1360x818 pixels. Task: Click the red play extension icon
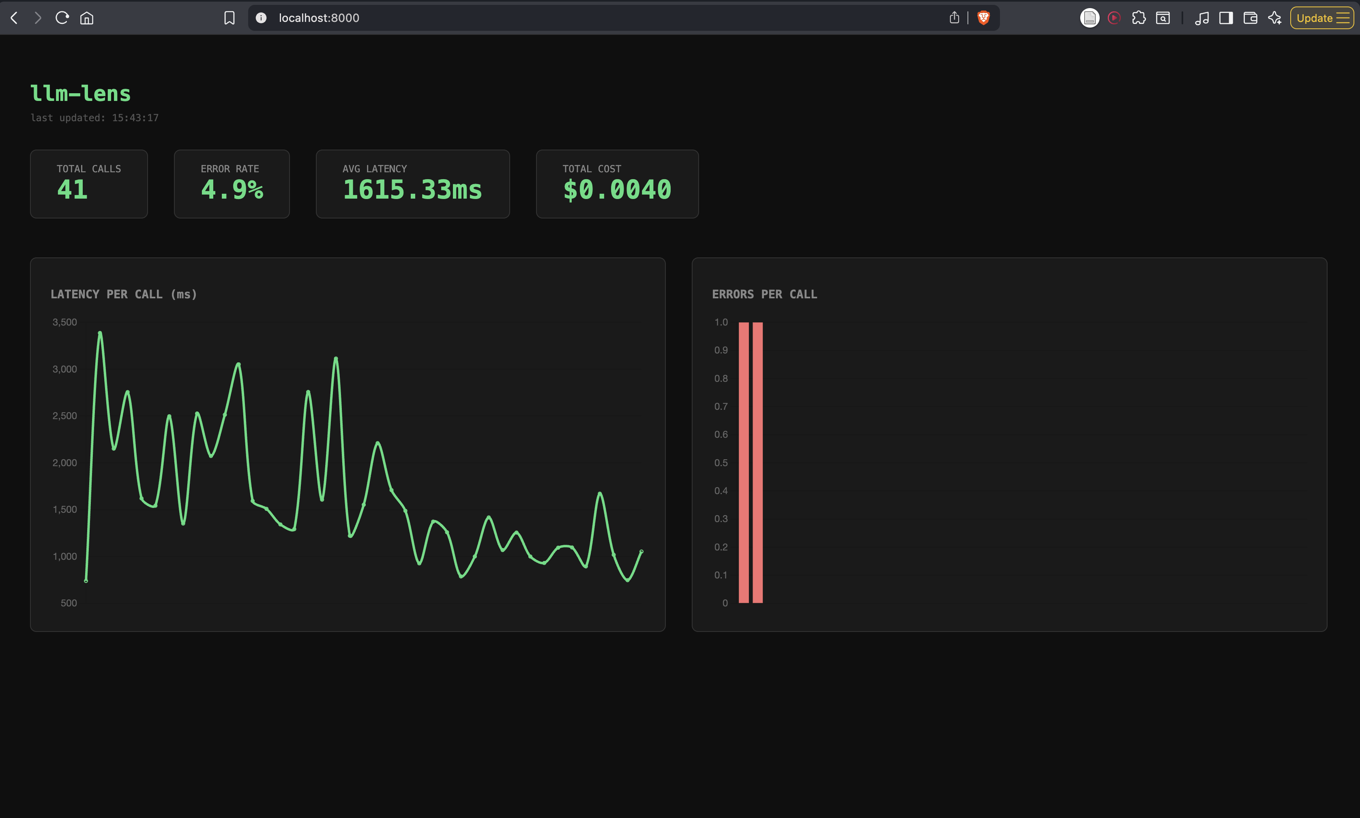(1114, 18)
